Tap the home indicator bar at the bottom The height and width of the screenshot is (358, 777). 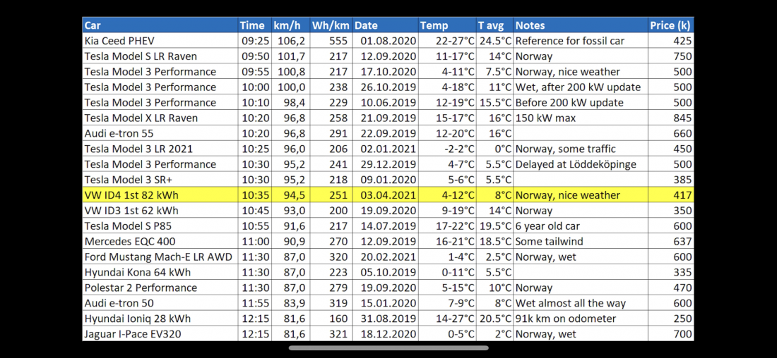389,348
